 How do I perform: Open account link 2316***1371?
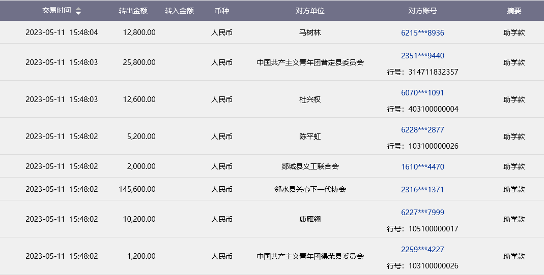[x=422, y=190]
